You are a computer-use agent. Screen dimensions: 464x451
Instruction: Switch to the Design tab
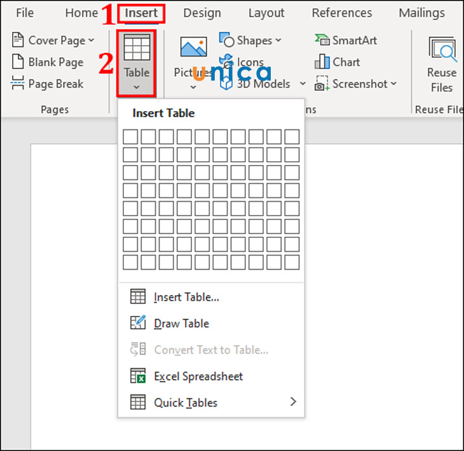click(x=202, y=13)
